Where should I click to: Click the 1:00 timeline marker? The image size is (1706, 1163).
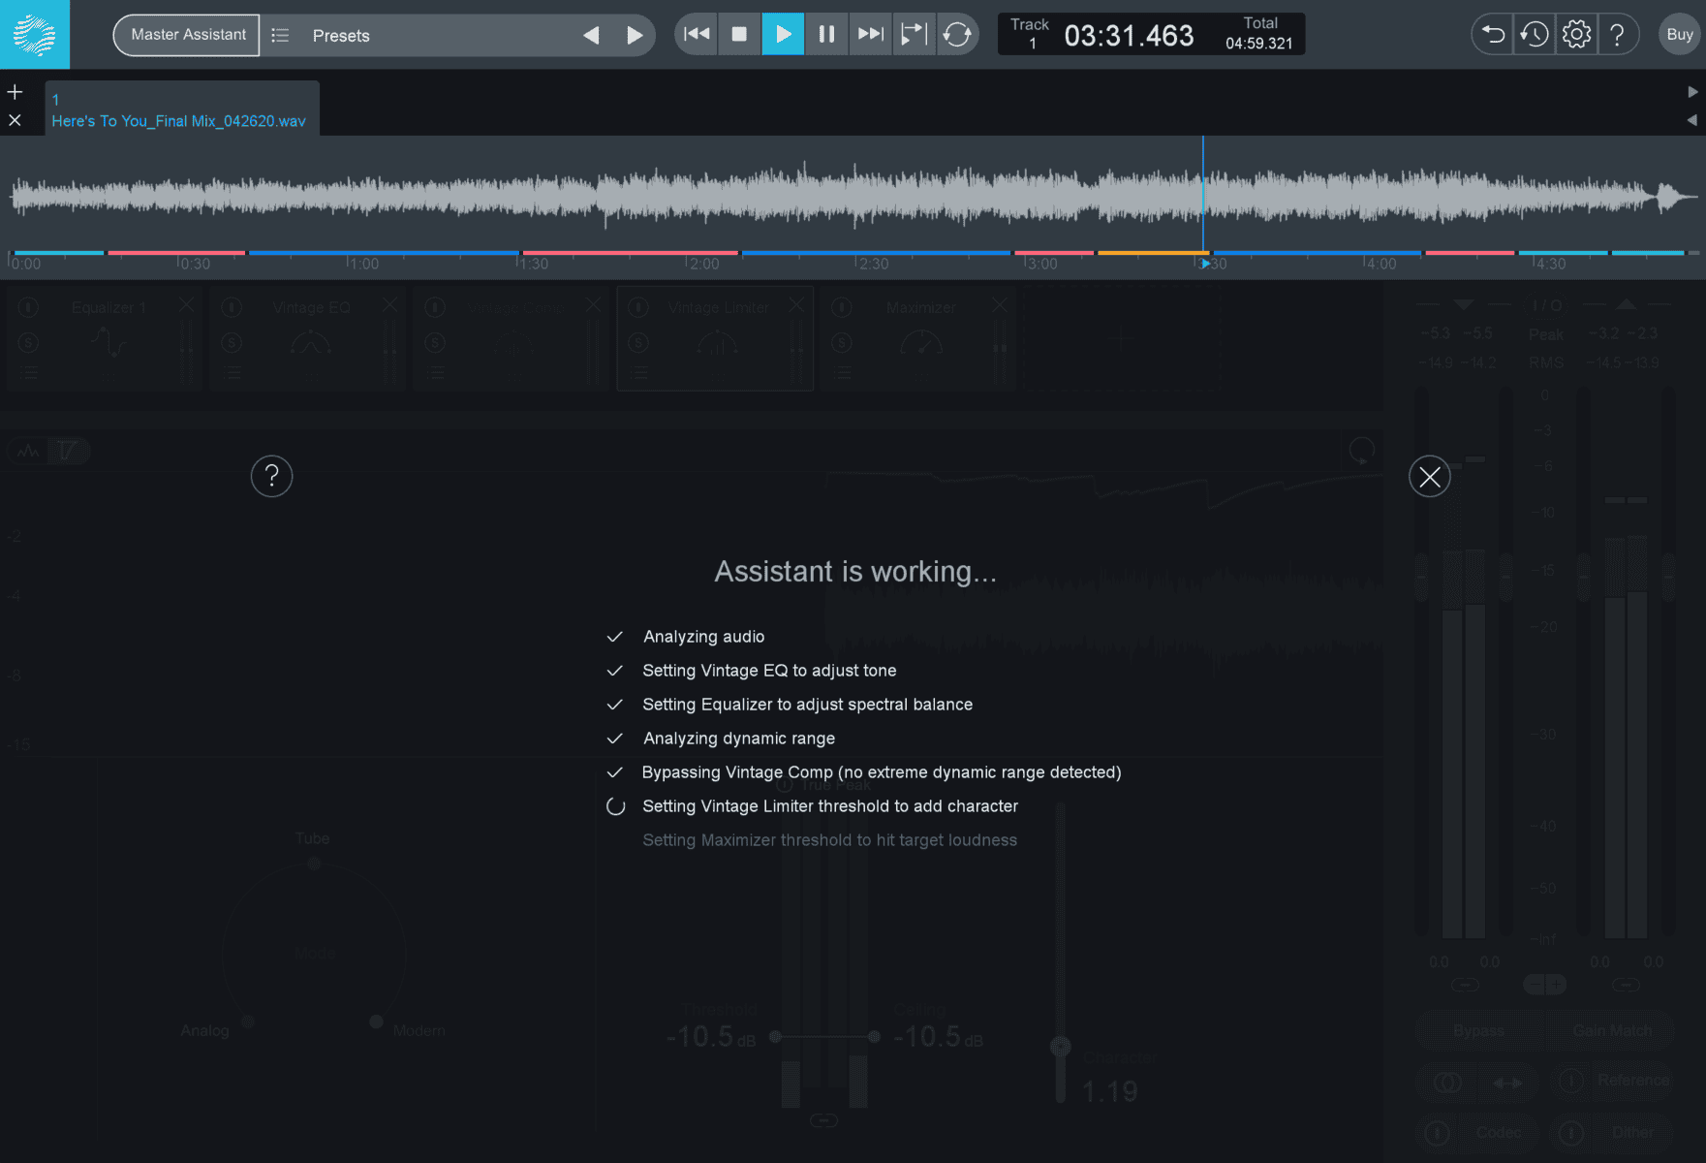click(x=362, y=264)
